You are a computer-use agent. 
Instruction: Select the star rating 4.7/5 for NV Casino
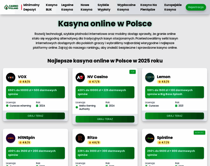pos(94,82)
